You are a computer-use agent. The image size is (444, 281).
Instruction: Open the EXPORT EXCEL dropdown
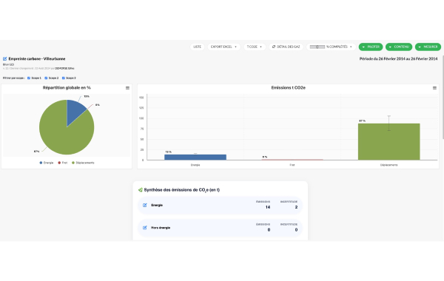[223, 47]
